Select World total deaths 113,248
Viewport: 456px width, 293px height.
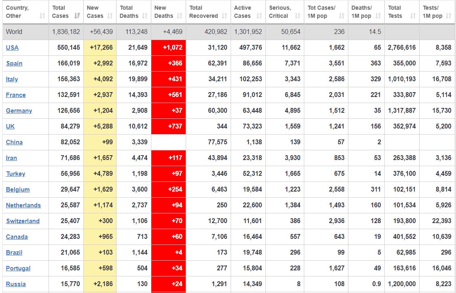point(136,32)
